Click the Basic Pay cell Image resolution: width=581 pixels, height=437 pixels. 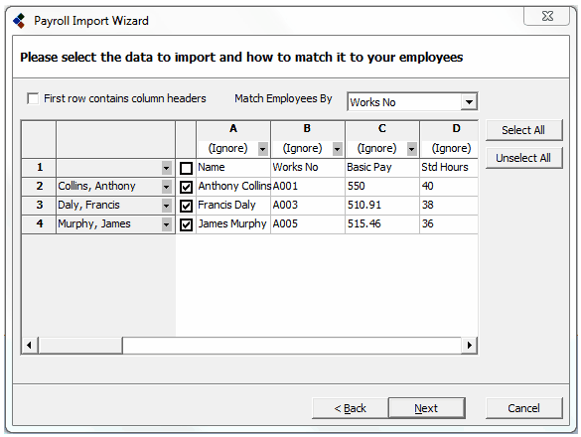[382, 168]
